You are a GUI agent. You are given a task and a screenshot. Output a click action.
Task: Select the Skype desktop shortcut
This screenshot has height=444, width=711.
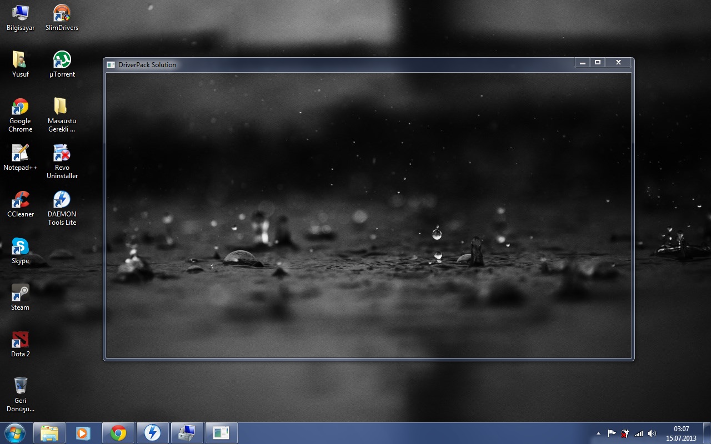coord(21,251)
